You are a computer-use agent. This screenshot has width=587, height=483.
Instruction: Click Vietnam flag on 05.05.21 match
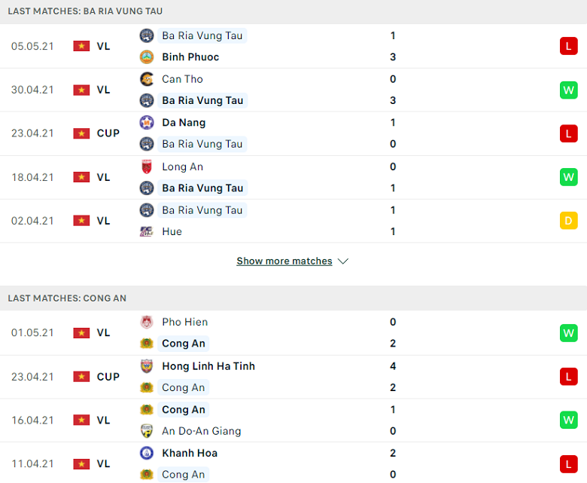[81, 46]
